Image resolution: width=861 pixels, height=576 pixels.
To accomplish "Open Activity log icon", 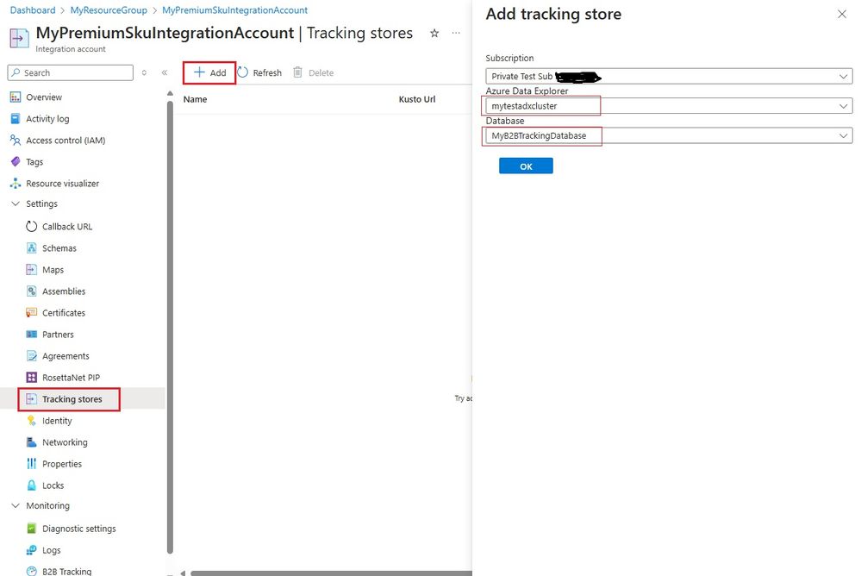I will 16,119.
